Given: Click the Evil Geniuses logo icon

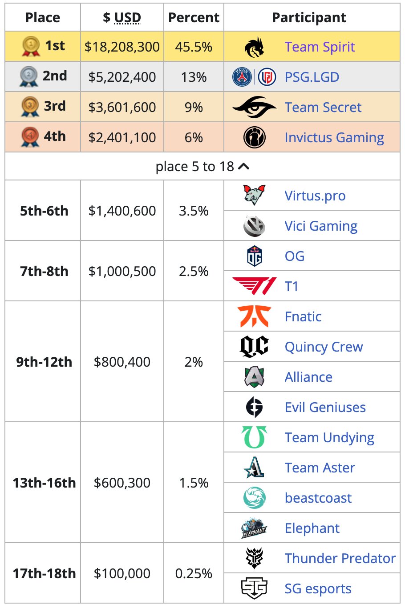Looking at the screenshot, I should pos(254,407).
